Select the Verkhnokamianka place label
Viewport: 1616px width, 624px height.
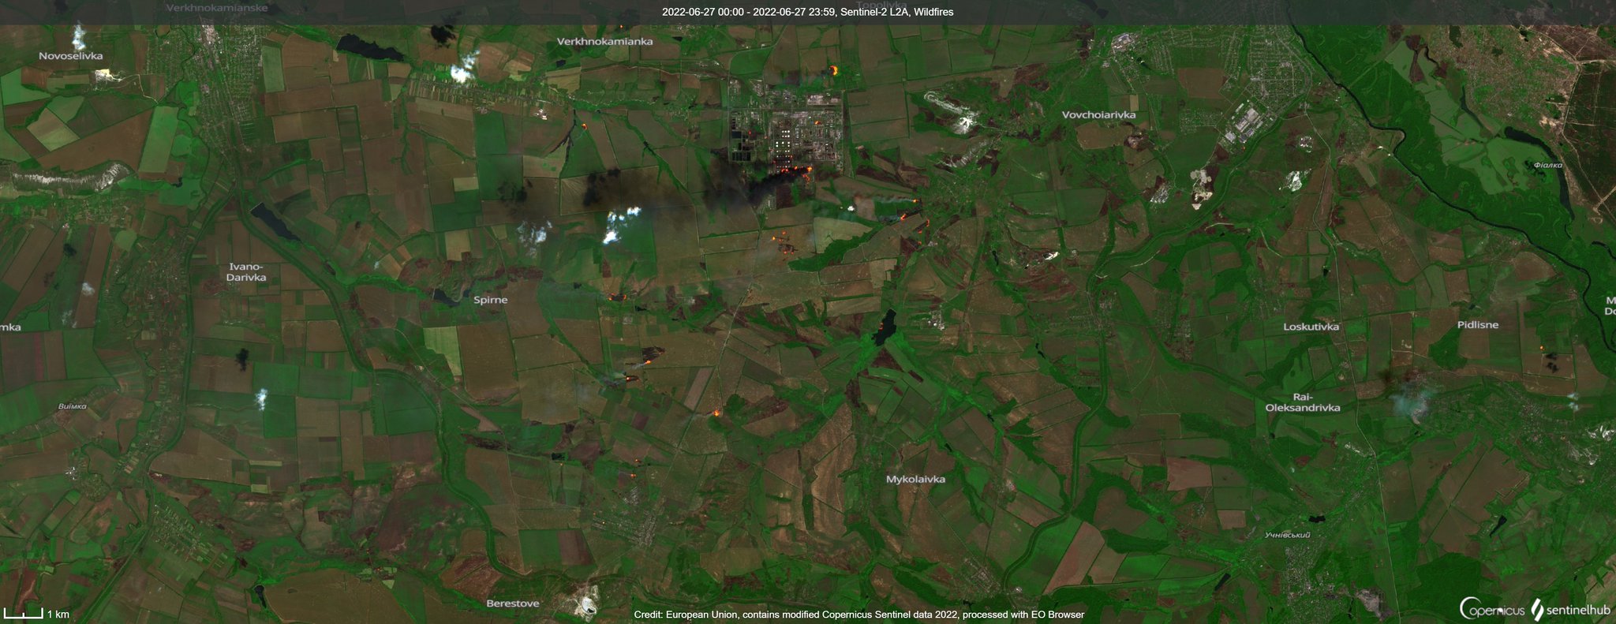point(605,41)
